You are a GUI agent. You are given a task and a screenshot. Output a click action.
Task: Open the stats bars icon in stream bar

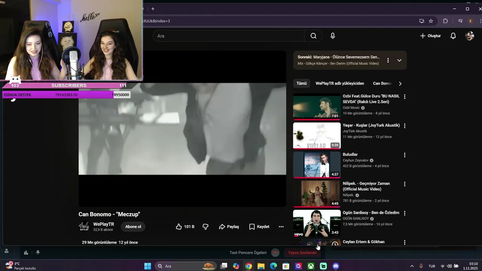click(x=26, y=253)
